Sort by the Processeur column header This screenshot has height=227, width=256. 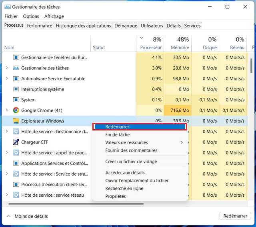(x=150, y=43)
